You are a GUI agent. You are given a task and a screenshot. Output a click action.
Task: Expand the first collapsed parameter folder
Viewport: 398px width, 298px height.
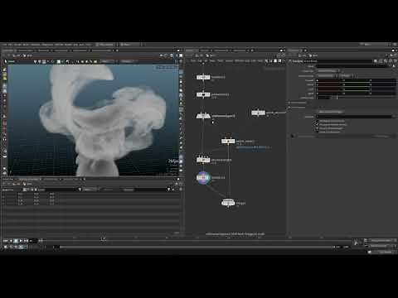290,103
